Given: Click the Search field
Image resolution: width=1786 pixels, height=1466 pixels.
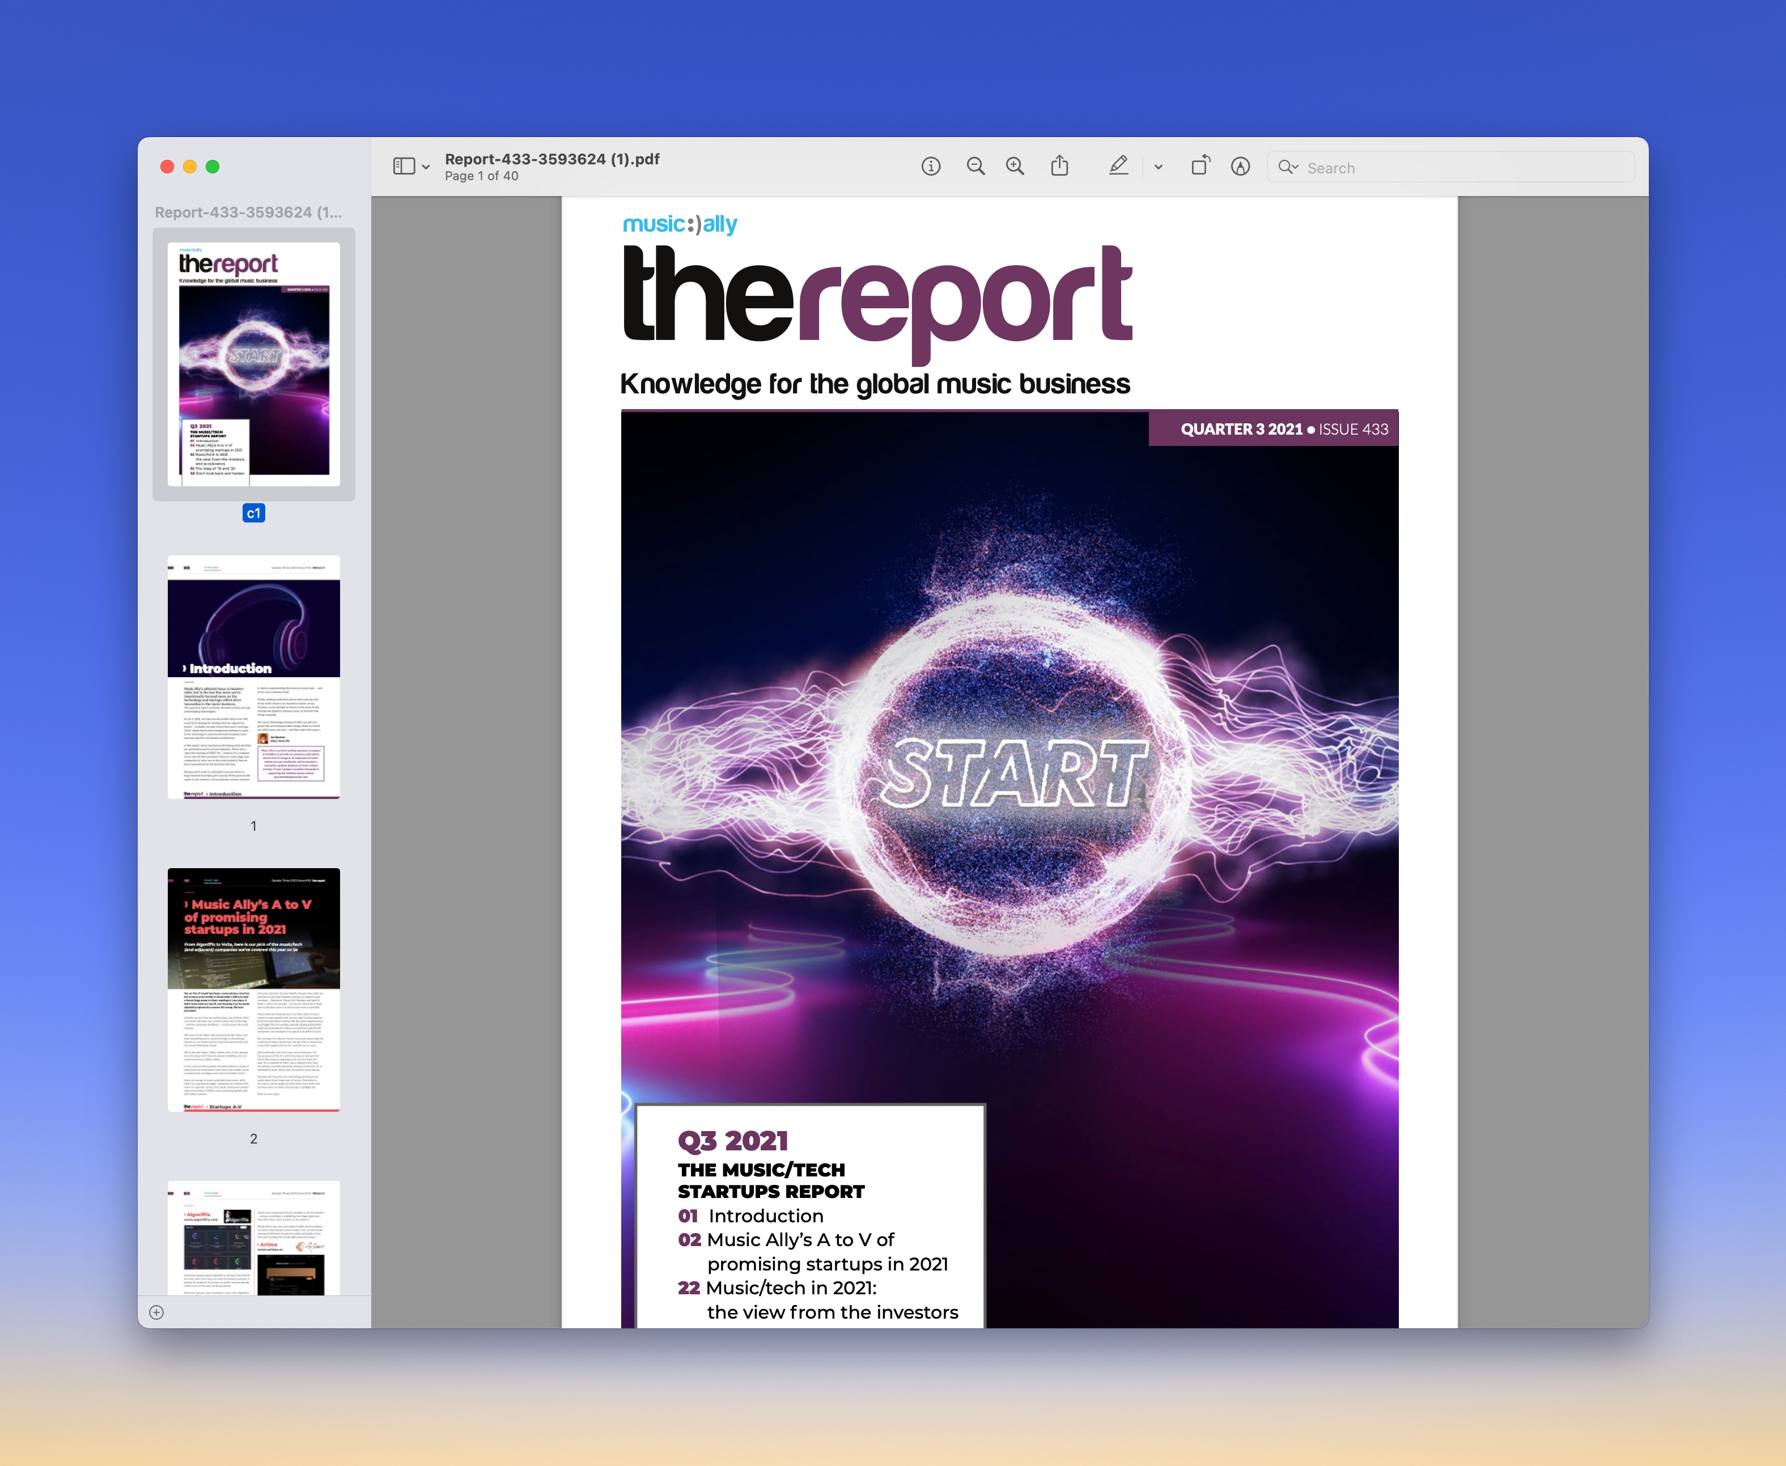Looking at the screenshot, I should (1451, 167).
